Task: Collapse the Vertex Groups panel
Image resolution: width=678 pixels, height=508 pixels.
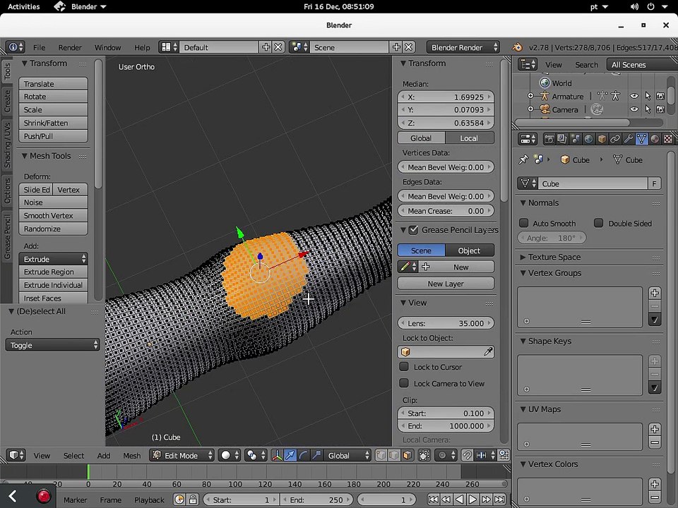Action: [523, 273]
